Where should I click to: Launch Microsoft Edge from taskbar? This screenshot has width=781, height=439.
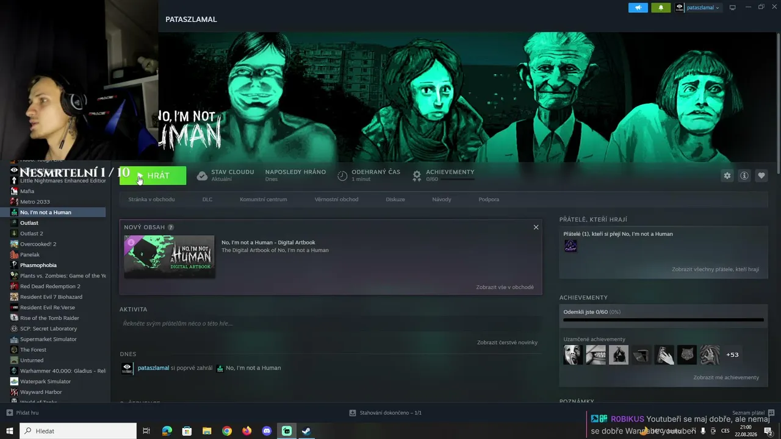[x=167, y=431]
